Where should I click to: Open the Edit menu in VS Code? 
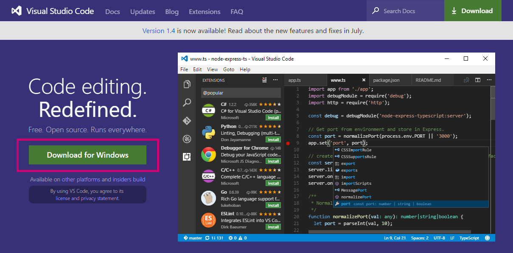click(x=197, y=70)
